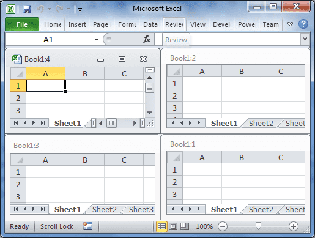The image size is (315, 238).
Task: Click the Zoom Out minus icon
Action: point(223,226)
